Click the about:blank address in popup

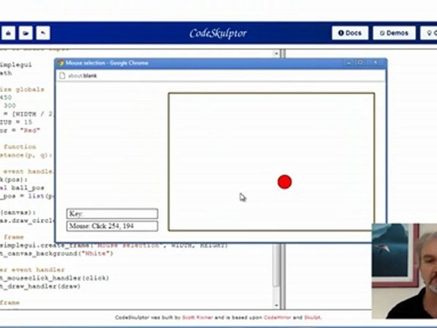83,76
